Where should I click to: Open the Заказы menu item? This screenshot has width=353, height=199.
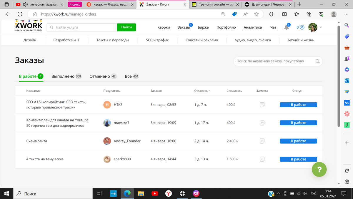click(184, 27)
